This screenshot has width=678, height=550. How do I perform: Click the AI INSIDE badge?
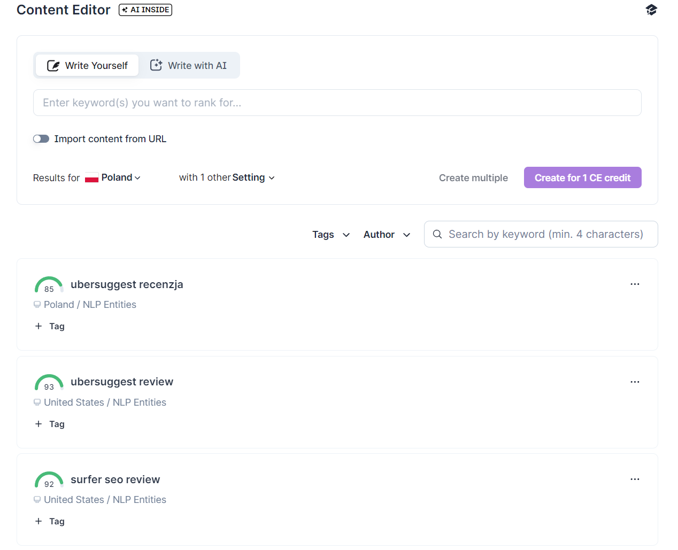click(x=145, y=10)
